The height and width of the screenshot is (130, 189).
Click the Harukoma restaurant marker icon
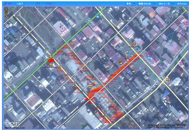pos(134,43)
